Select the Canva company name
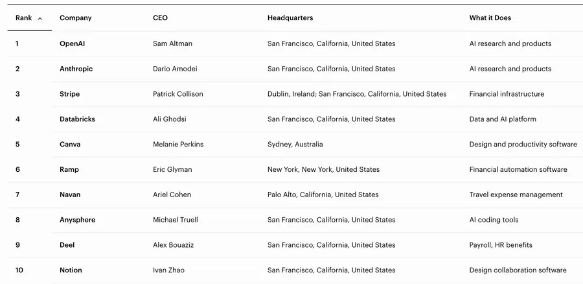 (70, 145)
